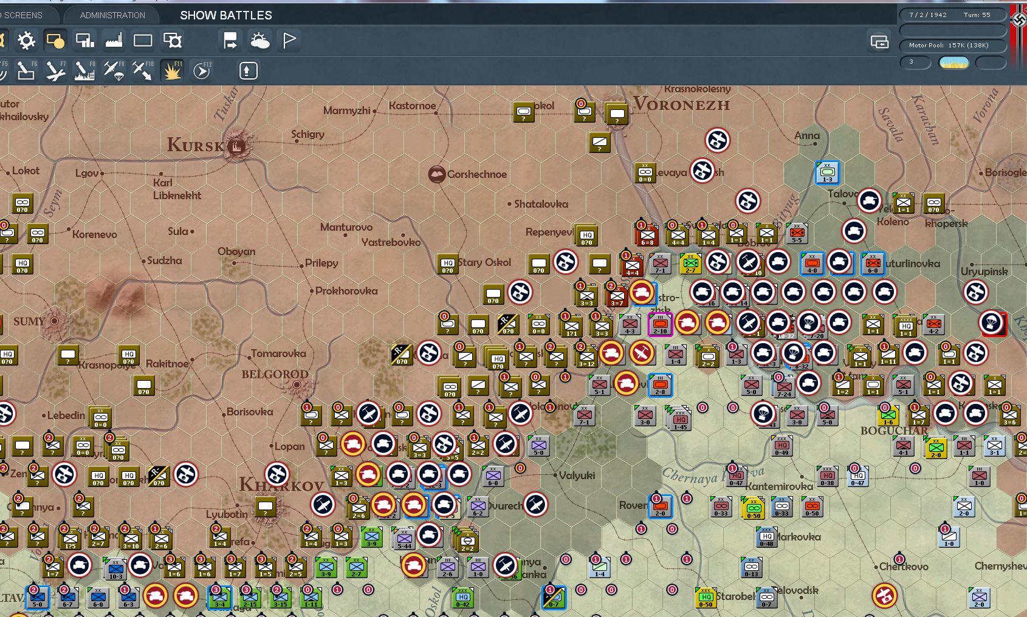The height and width of the screenshot is (617, 1027).
Task: Open the weather sun-and-cloud icon
Action: click(x=259, y=41)
